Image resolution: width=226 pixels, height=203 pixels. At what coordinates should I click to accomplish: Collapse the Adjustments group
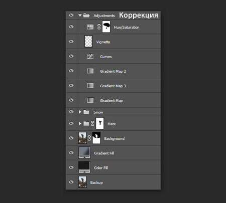coord(80,16)
